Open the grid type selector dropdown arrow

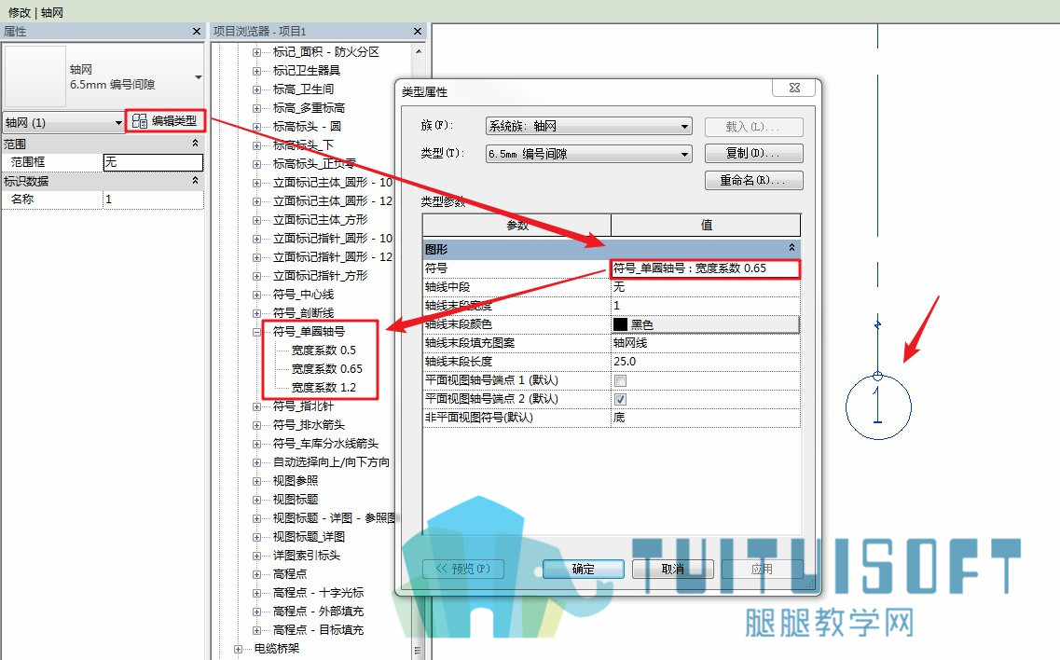click(198, 77)
